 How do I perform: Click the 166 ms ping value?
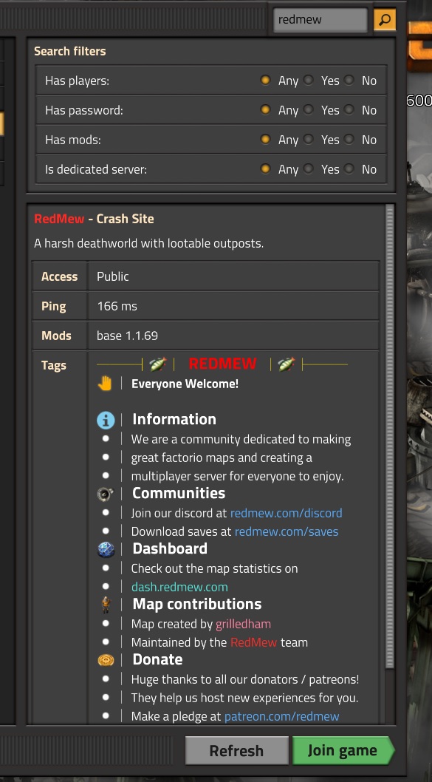pyautogui.click(x=117, y=306)
